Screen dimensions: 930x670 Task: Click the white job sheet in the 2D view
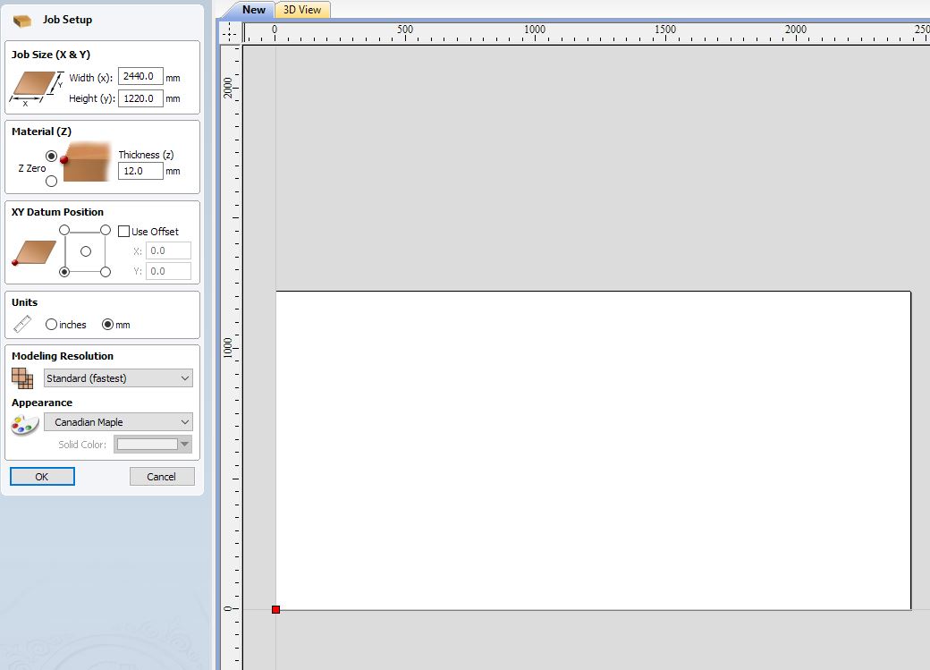593,451
